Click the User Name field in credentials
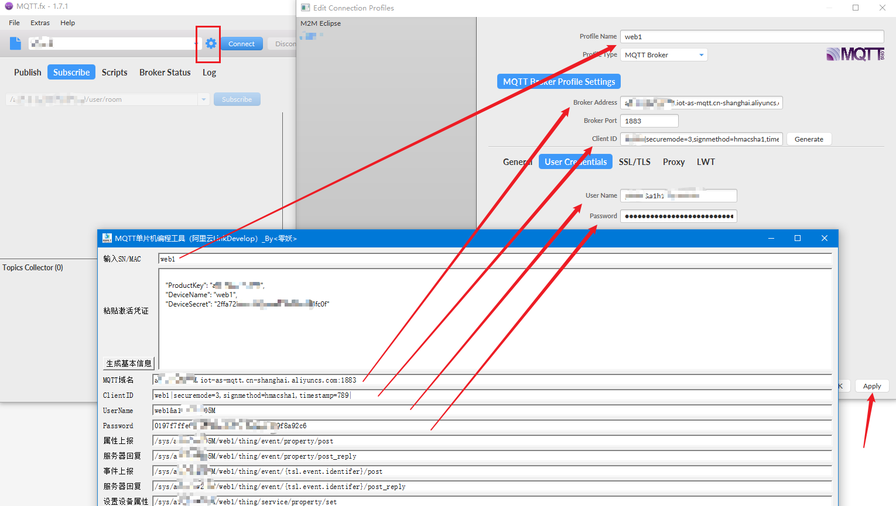Image resolution: width=896 pixels, height=506 pixels. click(x=679, y=196)
